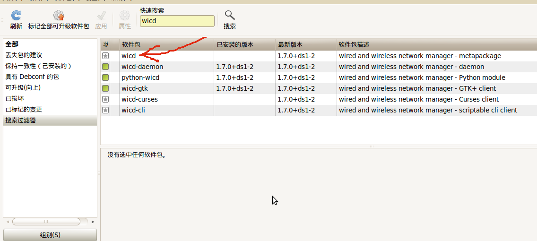Viewport: 537px width, 241px height.
Task: Select the wicd package name
Action: coord(129,56)
